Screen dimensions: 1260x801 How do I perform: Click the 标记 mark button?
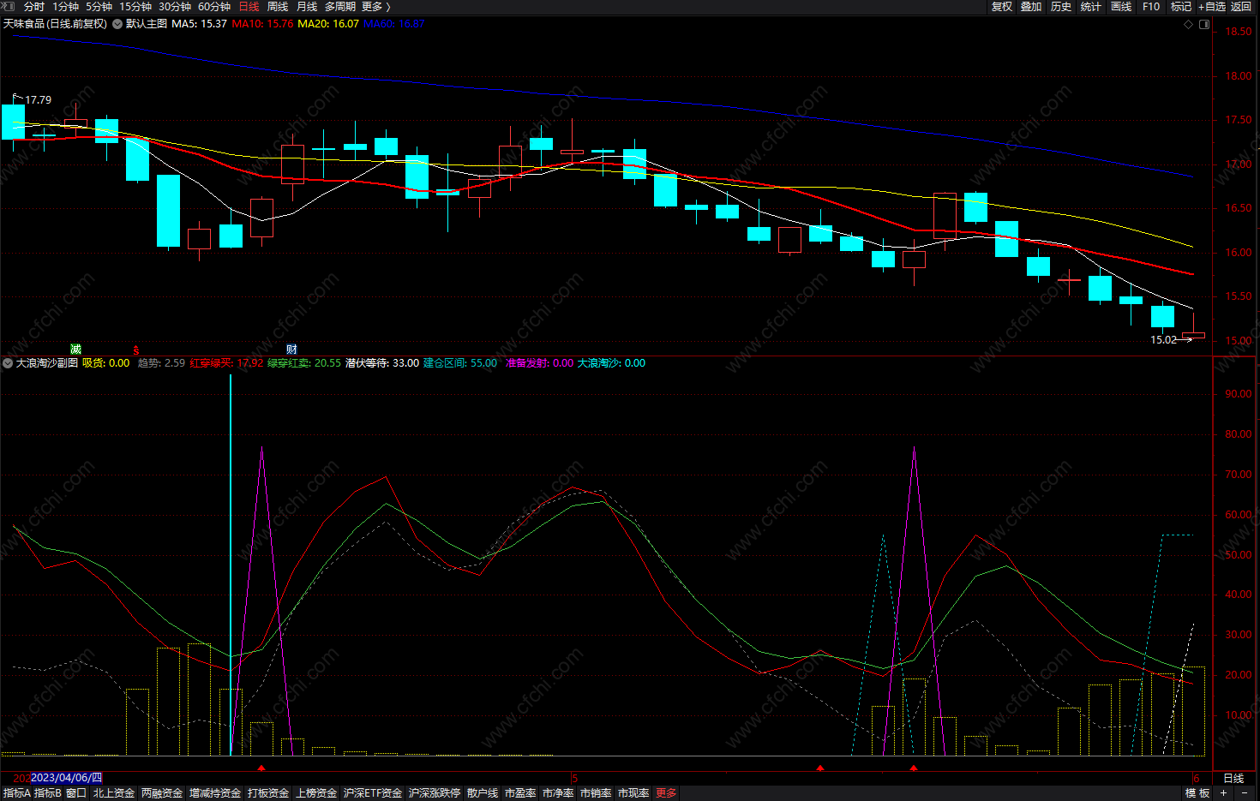[1181, 6]
